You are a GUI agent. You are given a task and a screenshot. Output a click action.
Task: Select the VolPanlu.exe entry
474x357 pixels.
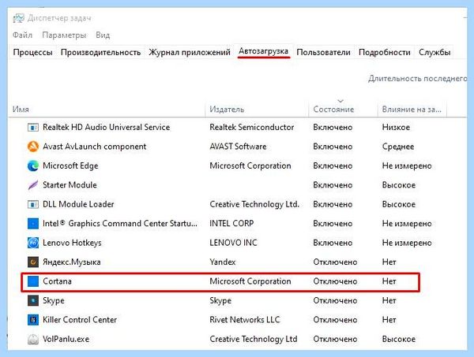click(66, 339)
